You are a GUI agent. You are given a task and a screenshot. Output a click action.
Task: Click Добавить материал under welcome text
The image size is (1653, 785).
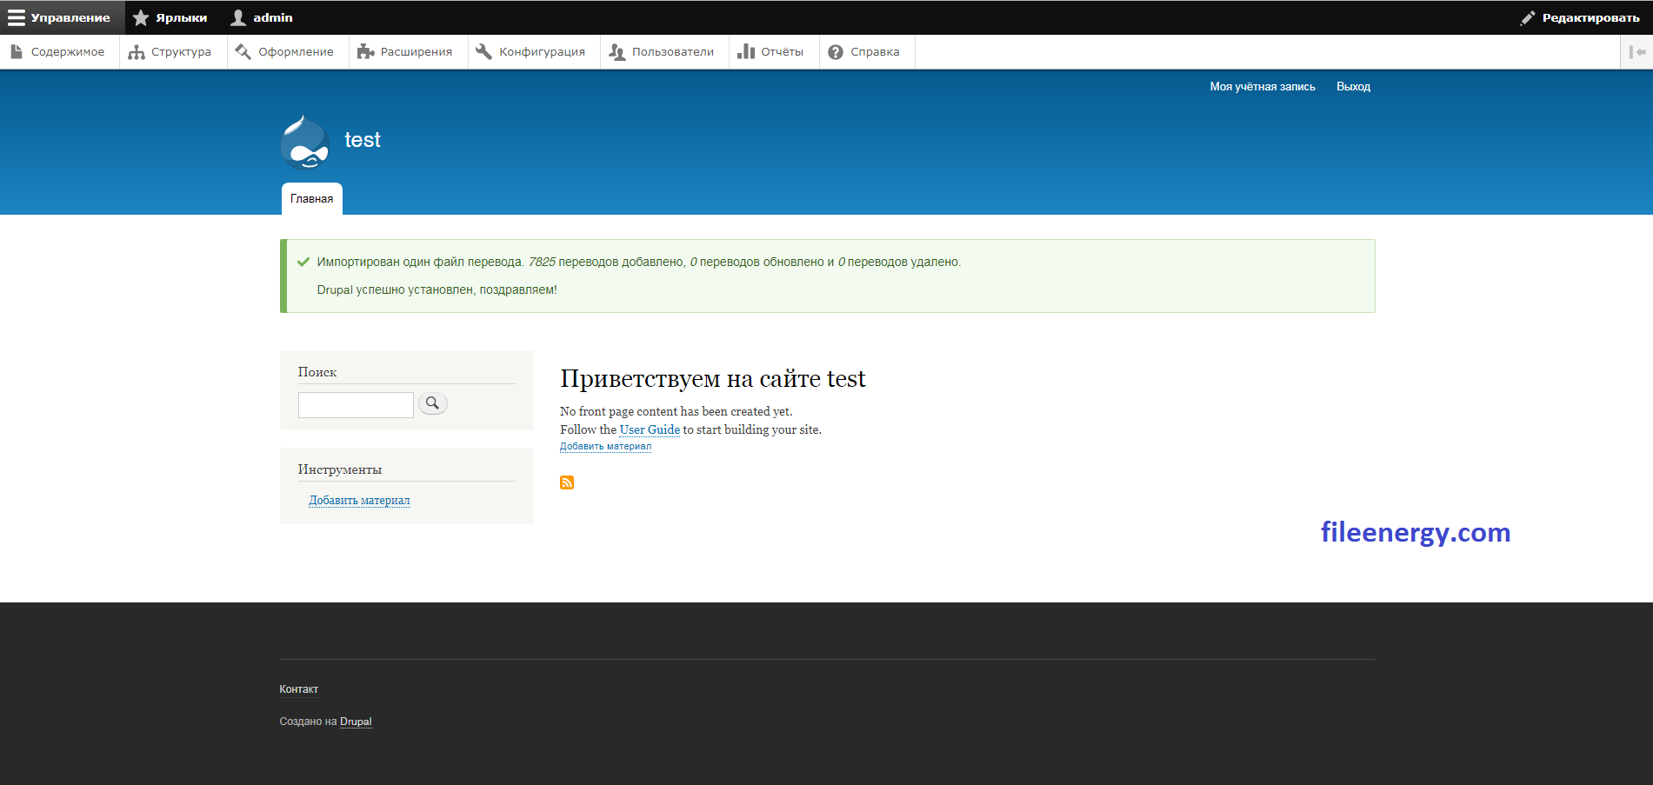tap(605, 446)
